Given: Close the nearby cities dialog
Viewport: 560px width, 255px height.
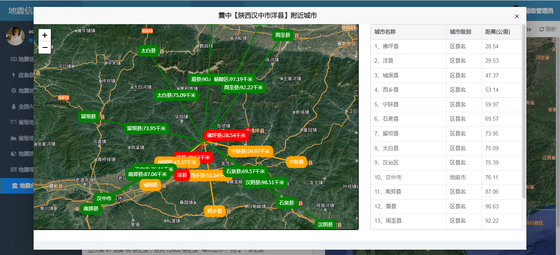Looking at the screenshot, I should click(517, 16).
